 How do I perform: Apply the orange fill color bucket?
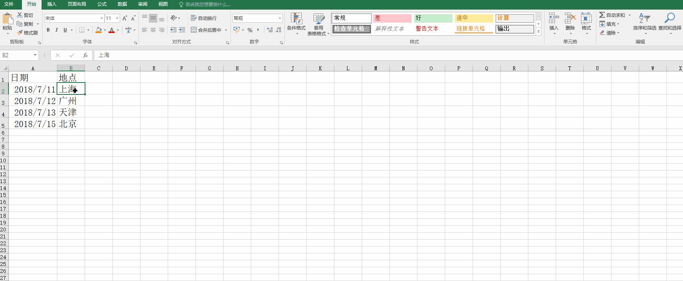(99, 30)
